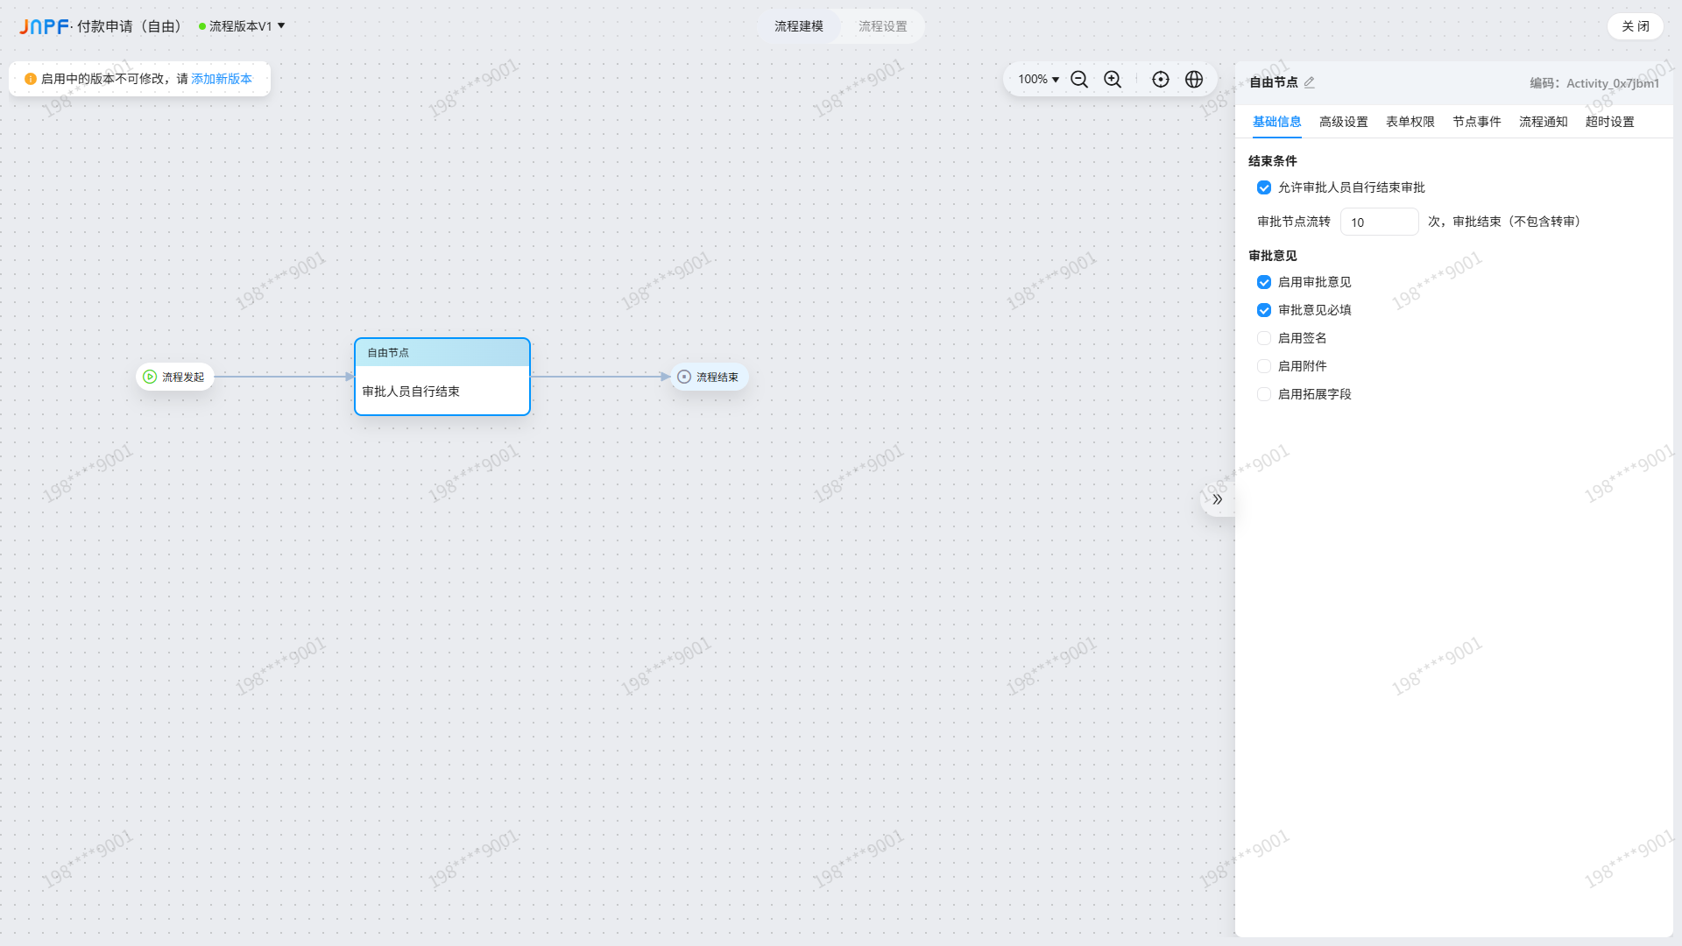Uncheck 允许审批人员自行结束审批
The height and width of the screenshot is (946, 1682).
coord(1264,187)
